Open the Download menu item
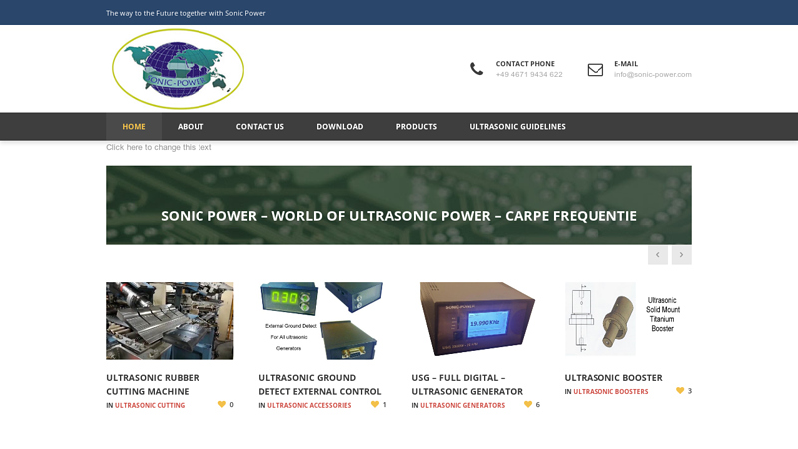 tap(340, 127)
